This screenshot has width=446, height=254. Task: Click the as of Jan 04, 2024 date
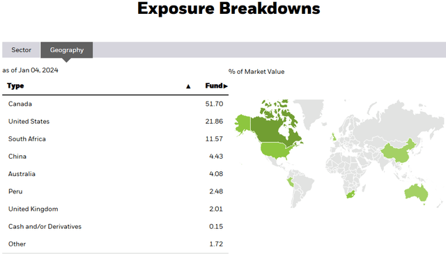pyautogui.click(x=31, y=70)
